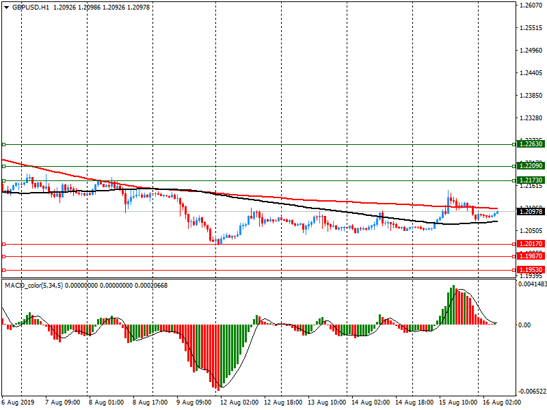Click the 12 Aug 02:00 time axis label

click(x=239, y=402)
